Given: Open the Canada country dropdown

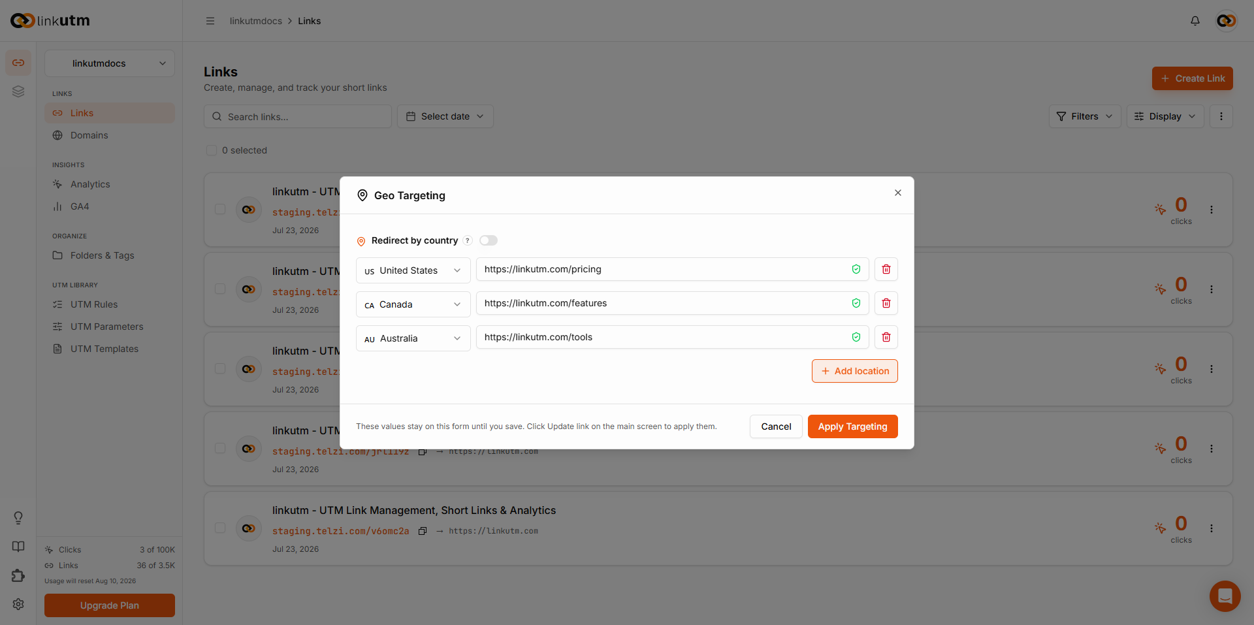Looking at the screenshot, I should coord(413,304).
